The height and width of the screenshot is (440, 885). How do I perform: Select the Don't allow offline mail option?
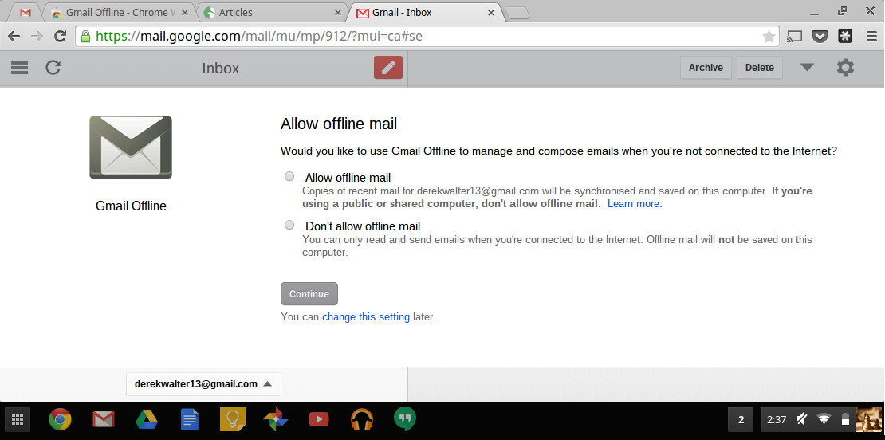289,226
